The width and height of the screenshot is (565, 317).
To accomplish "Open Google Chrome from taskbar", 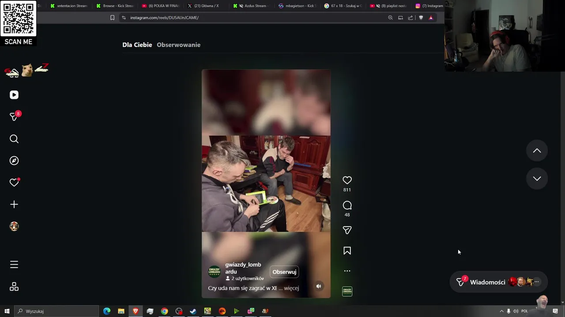I will tap(164, 311).
